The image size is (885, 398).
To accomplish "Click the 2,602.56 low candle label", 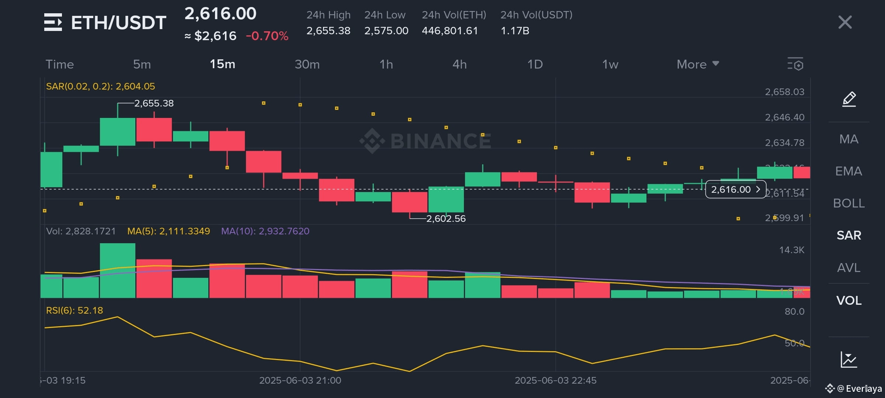I will [445, 219].
